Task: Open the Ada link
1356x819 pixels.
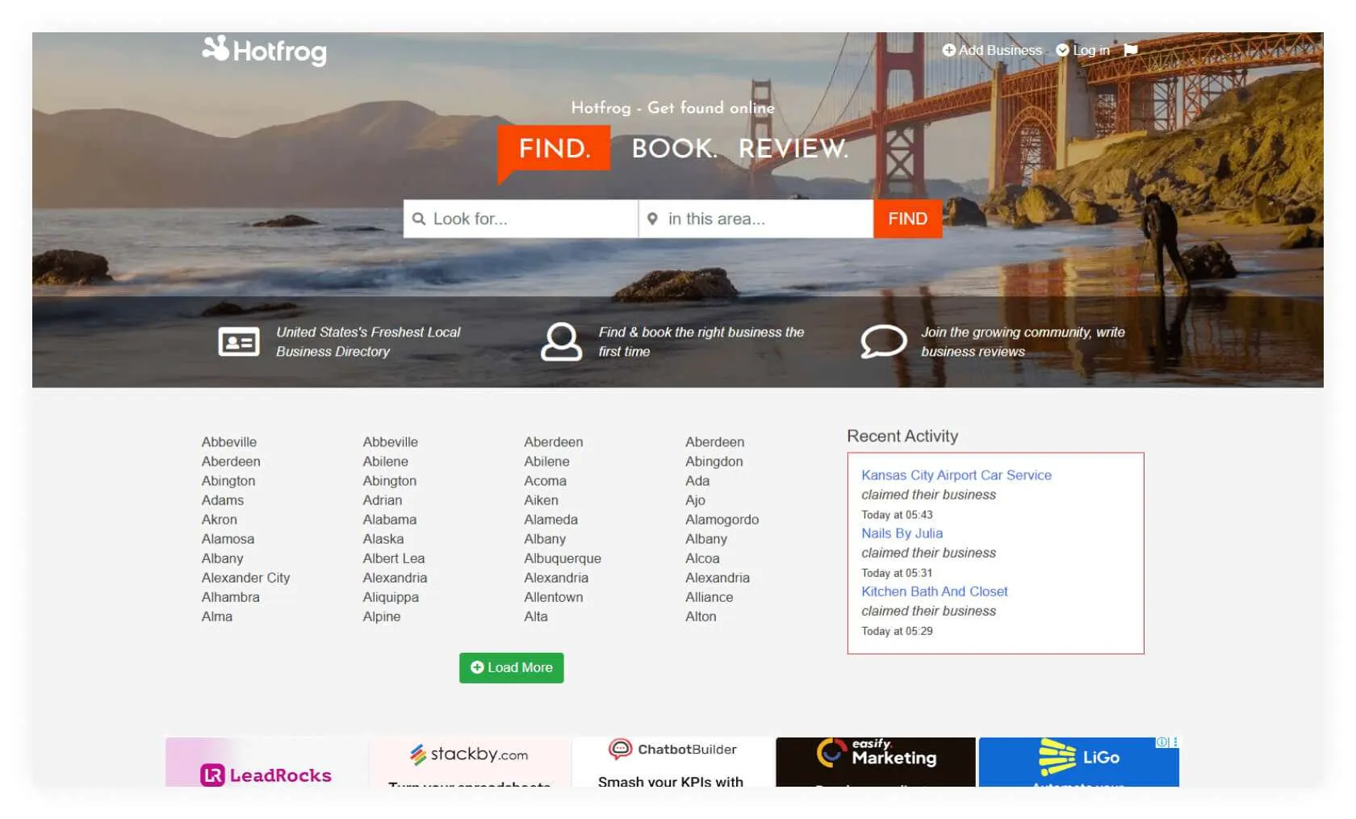Action: tap(697, 481)
